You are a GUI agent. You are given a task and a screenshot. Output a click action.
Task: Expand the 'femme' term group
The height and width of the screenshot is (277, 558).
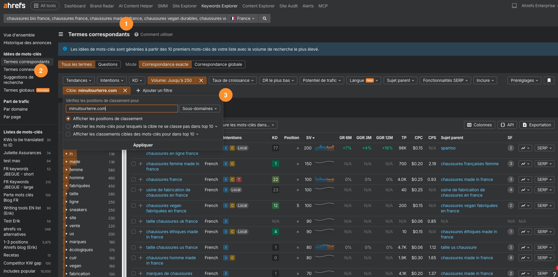pos(66,170)
